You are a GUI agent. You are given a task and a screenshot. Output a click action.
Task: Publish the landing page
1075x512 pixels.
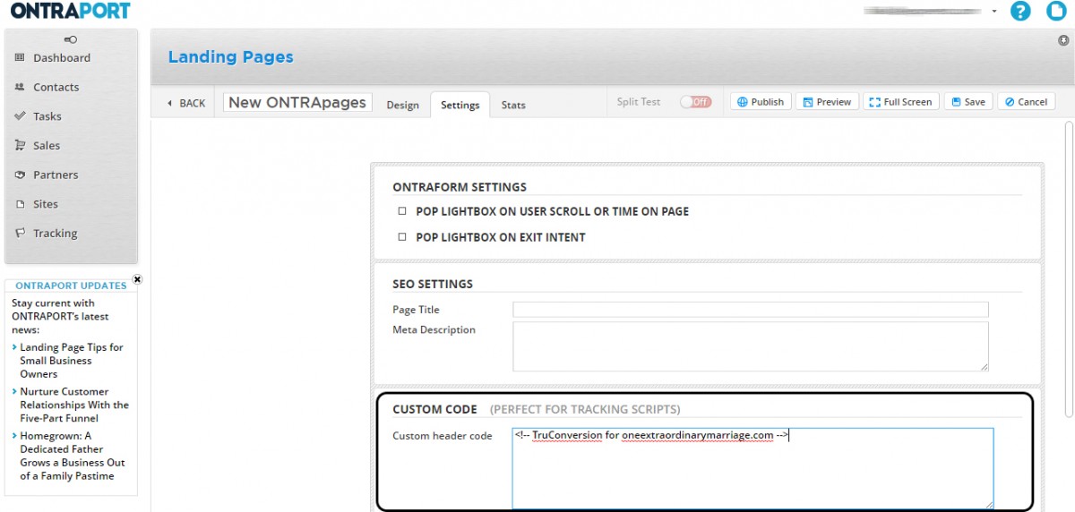click(760, 102)
